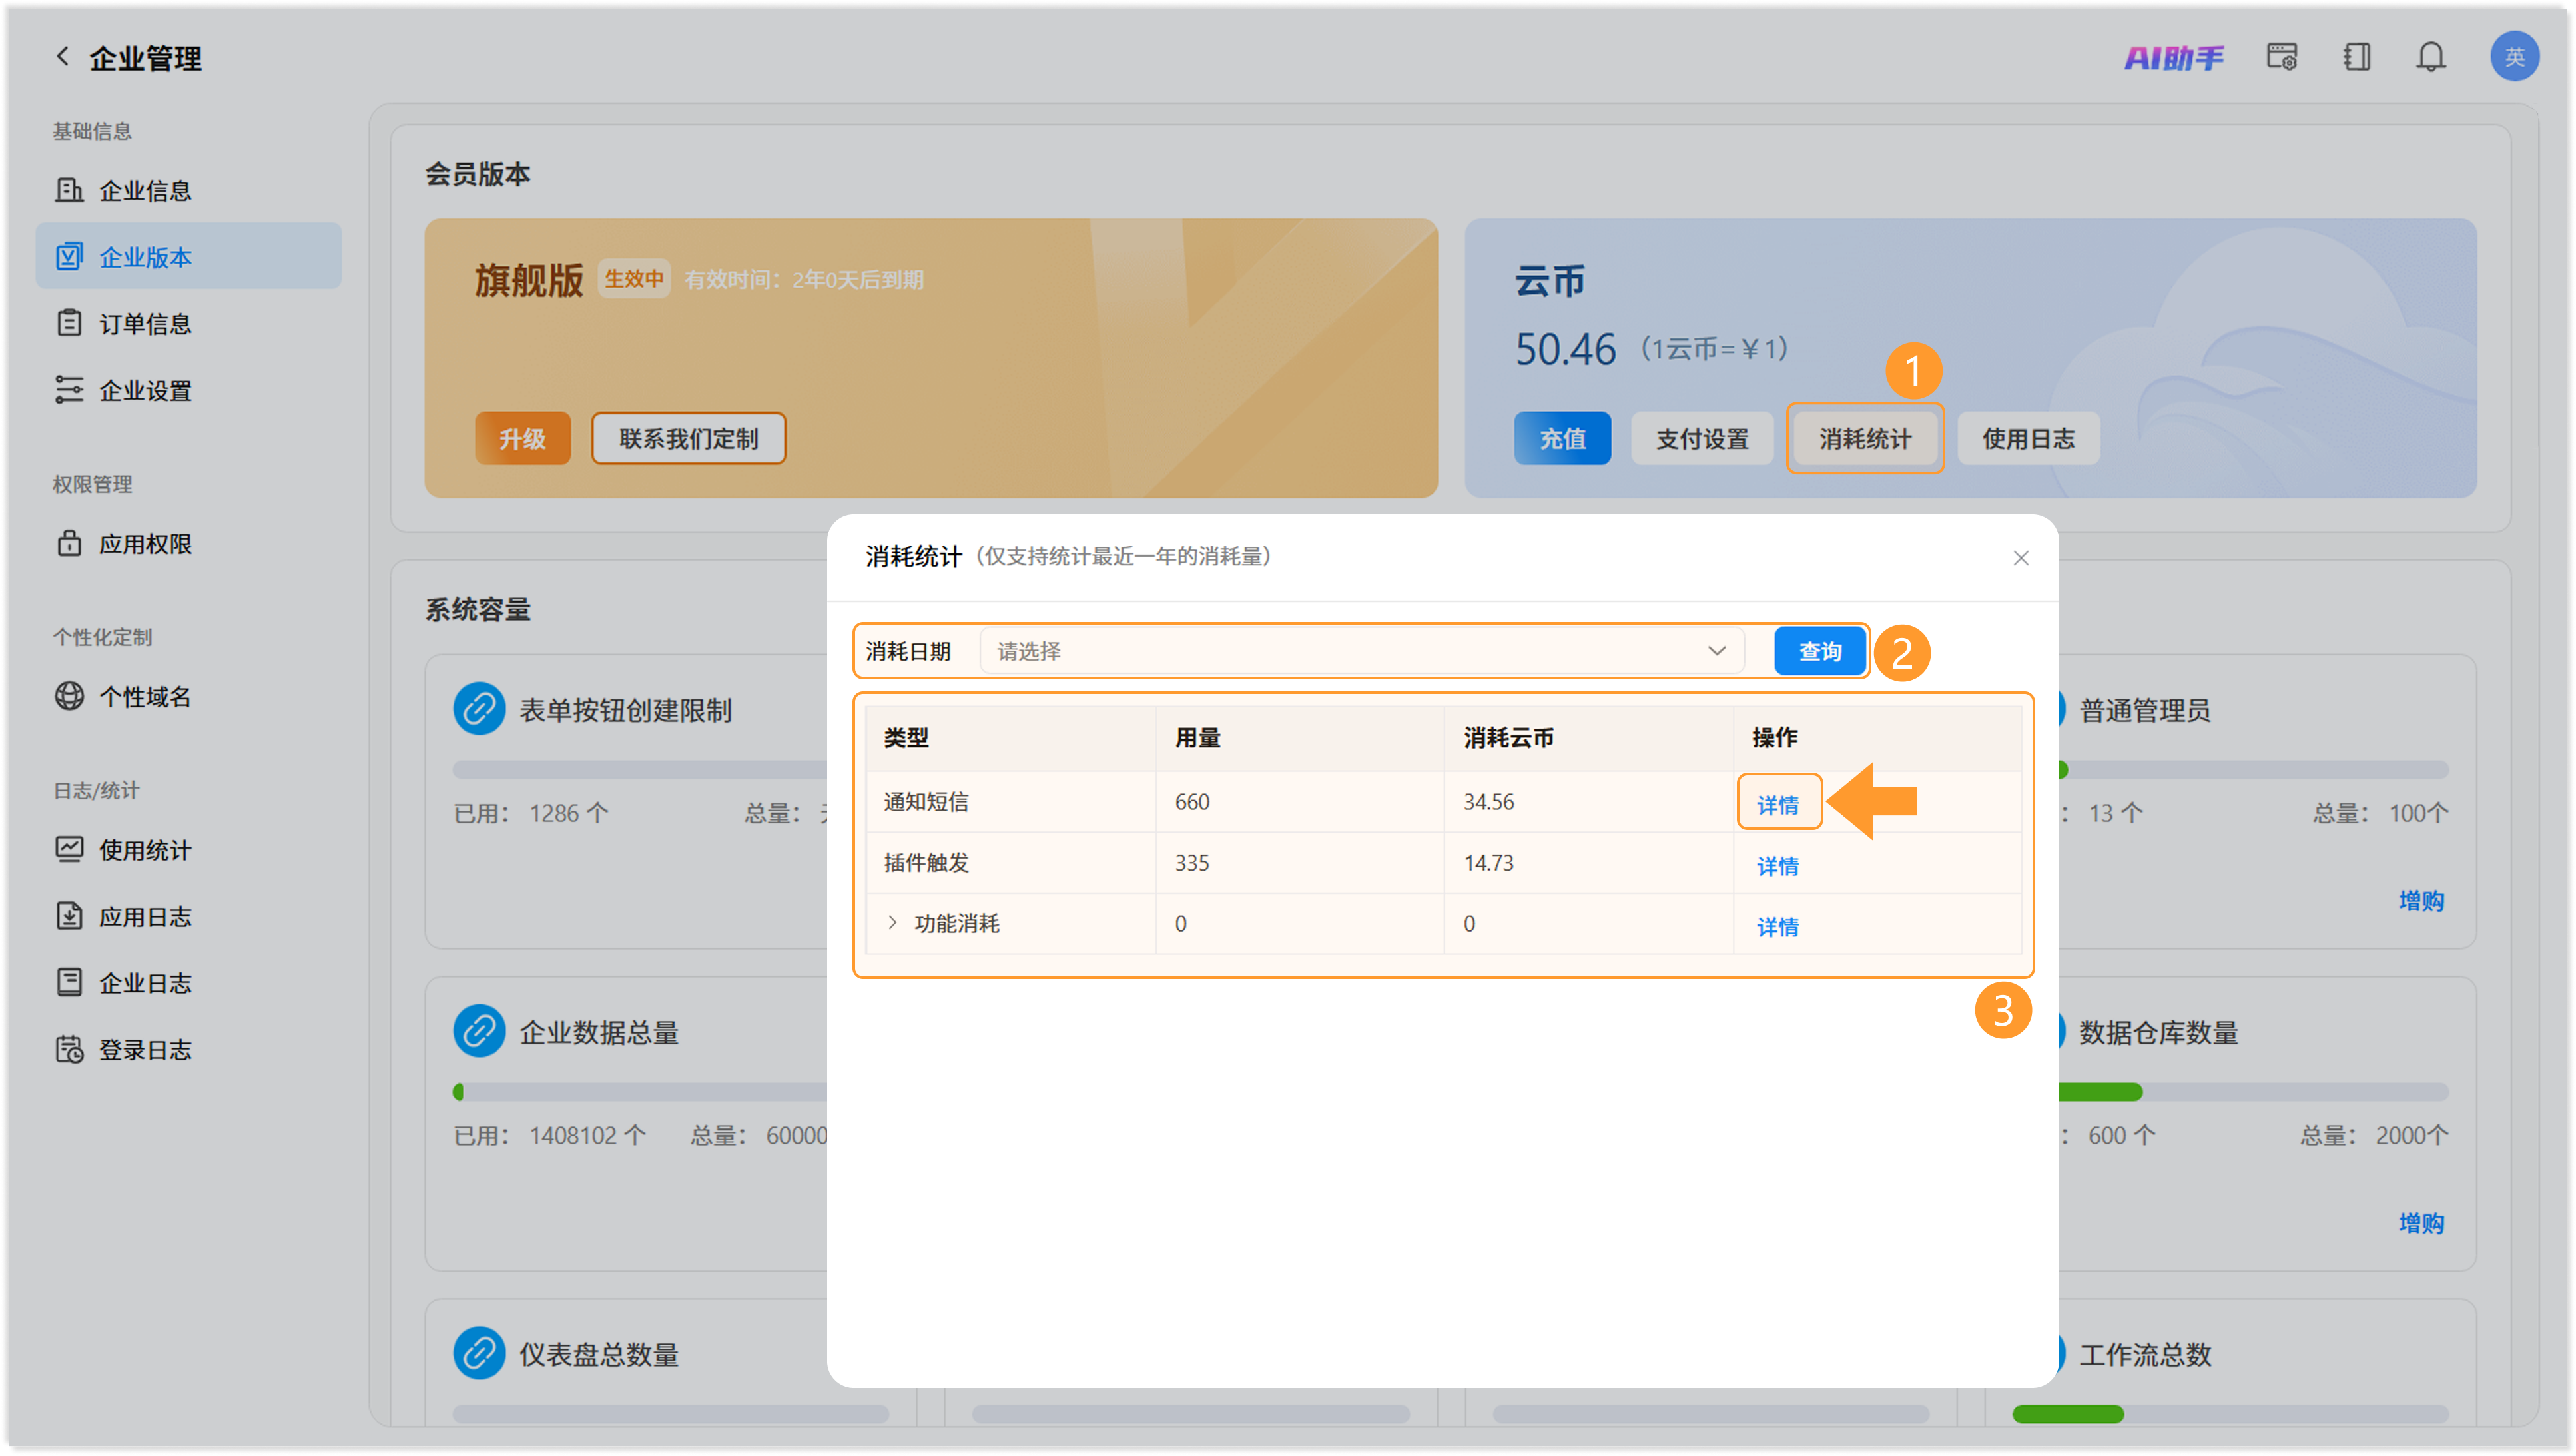The image size is (2576, 1456).
Task: Click the 订单信息 clipboard icon
Action: click(x=69, y=323)
